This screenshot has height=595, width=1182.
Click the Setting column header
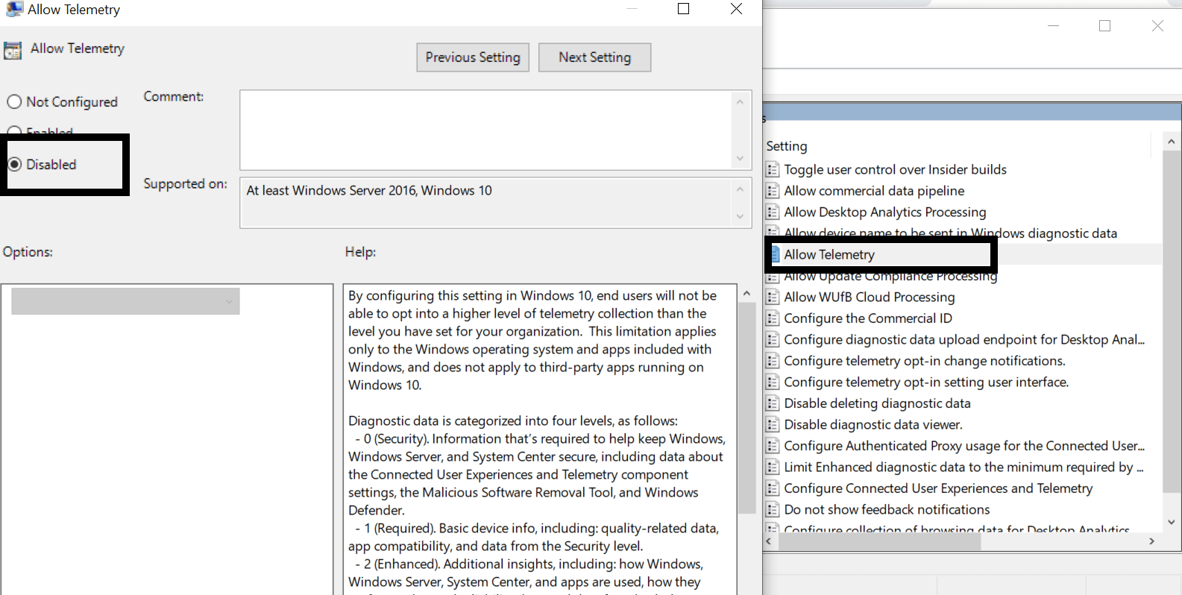tap(787, 146)
